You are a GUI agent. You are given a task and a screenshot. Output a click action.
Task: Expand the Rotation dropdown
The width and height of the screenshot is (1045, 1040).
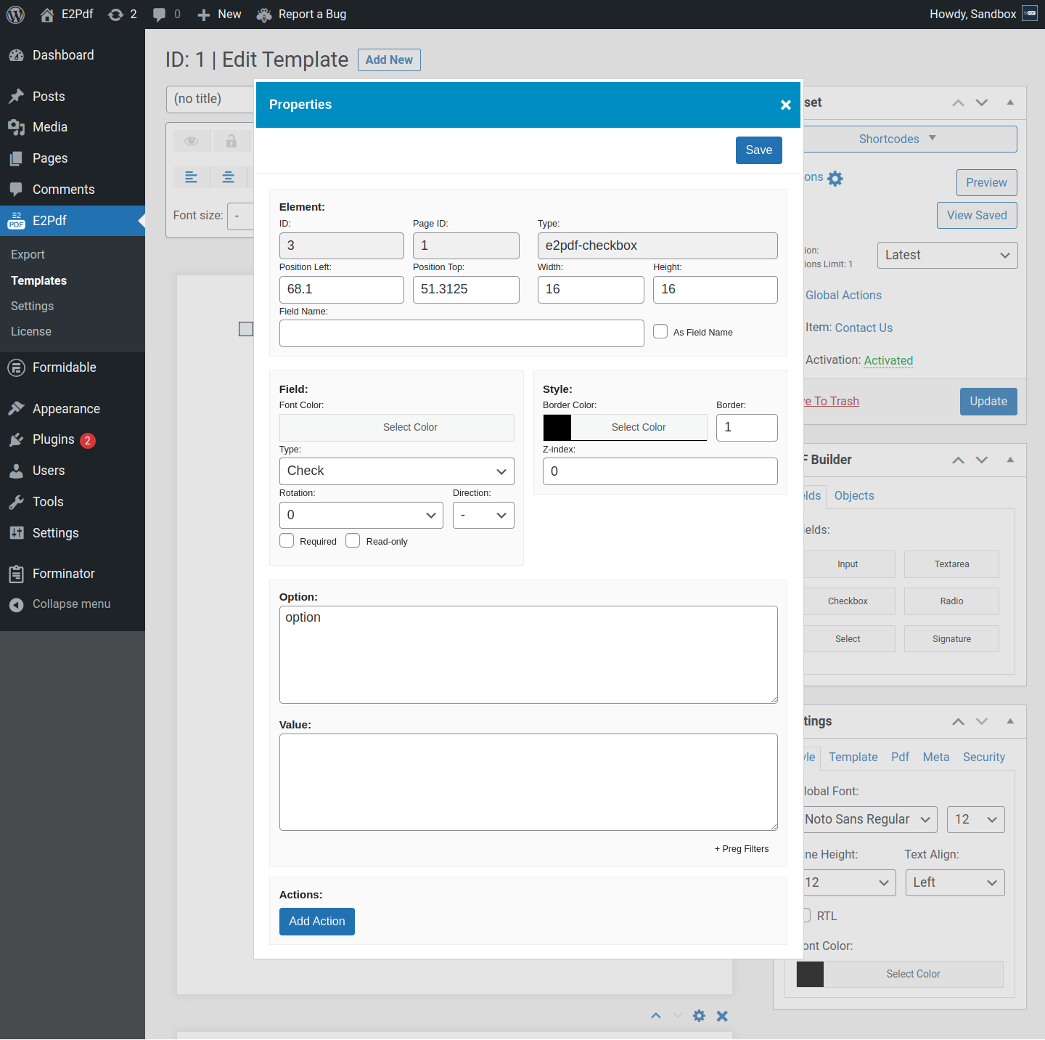click(x=361, y=516)
